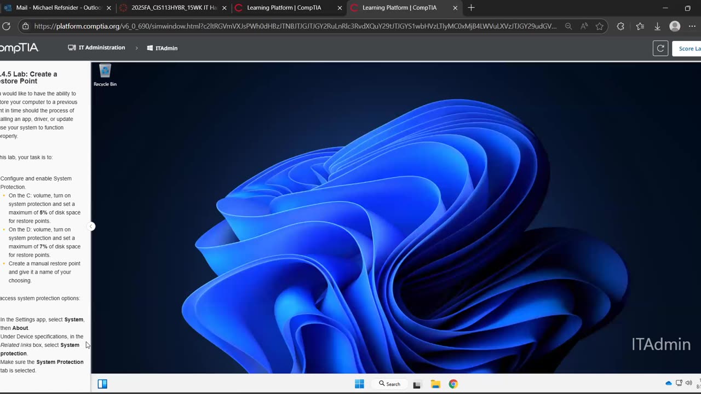Click the taskbar Search box
Image resolution: width=701 pixels, height=394 pixels.
390,384
